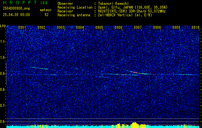The height and width of the screenshot is (128, 202).
Task: Click the 0903 time marker
Action: coord(61,28)
